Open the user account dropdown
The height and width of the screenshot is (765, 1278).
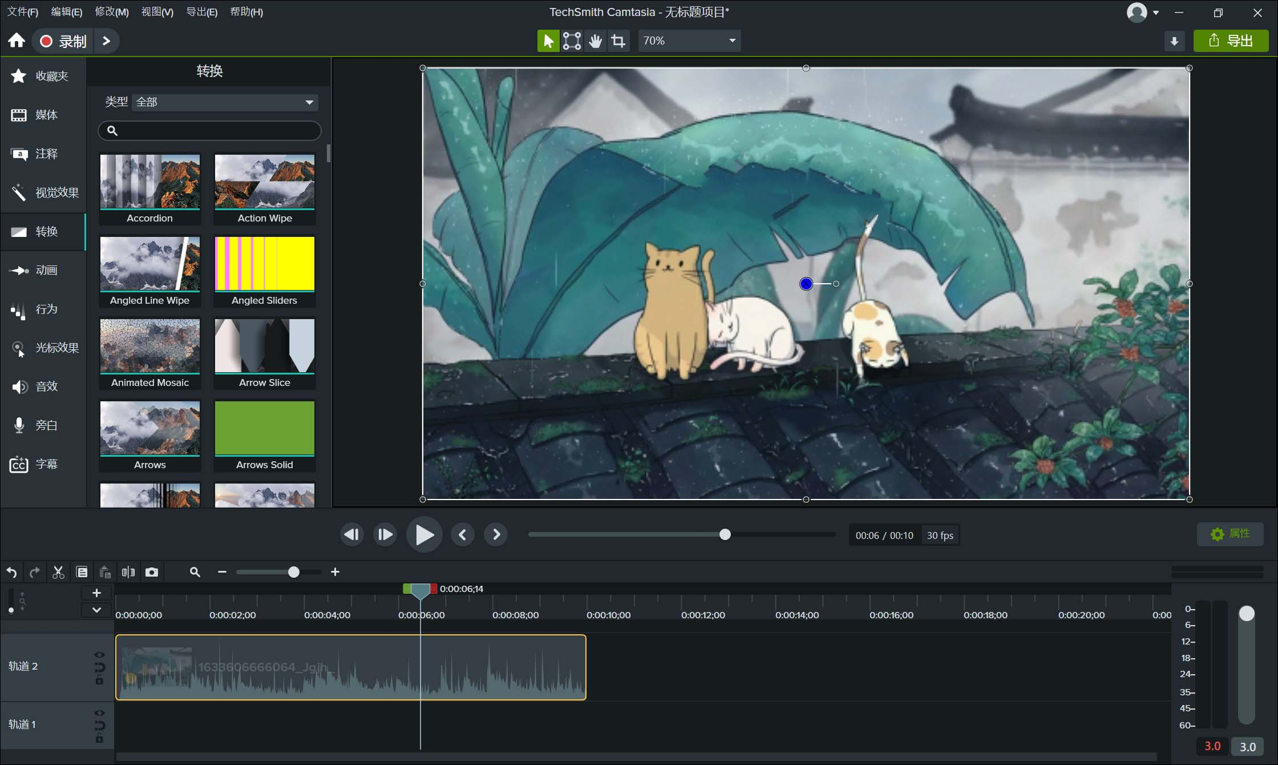[x=1143, y=13]
